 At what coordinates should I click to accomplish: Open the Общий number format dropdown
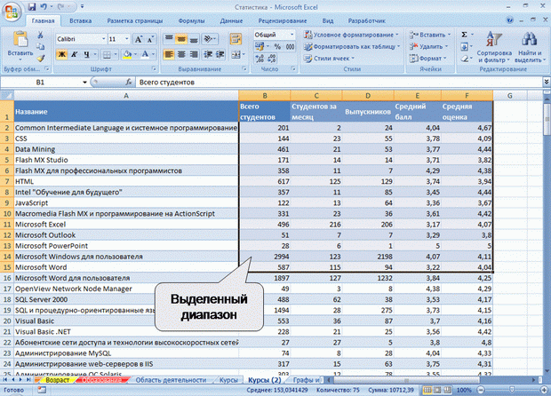click(291, 35)
